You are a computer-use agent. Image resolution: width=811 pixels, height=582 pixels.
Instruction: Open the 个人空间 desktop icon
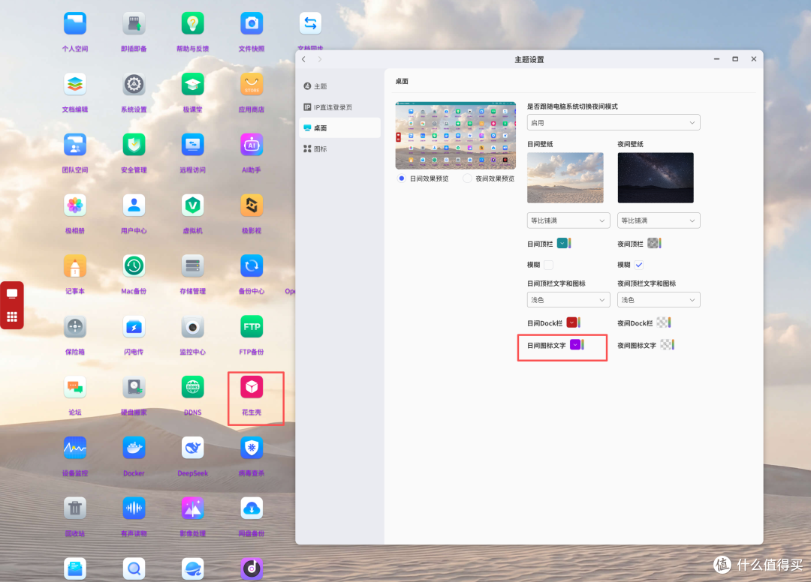coord(75,24)
